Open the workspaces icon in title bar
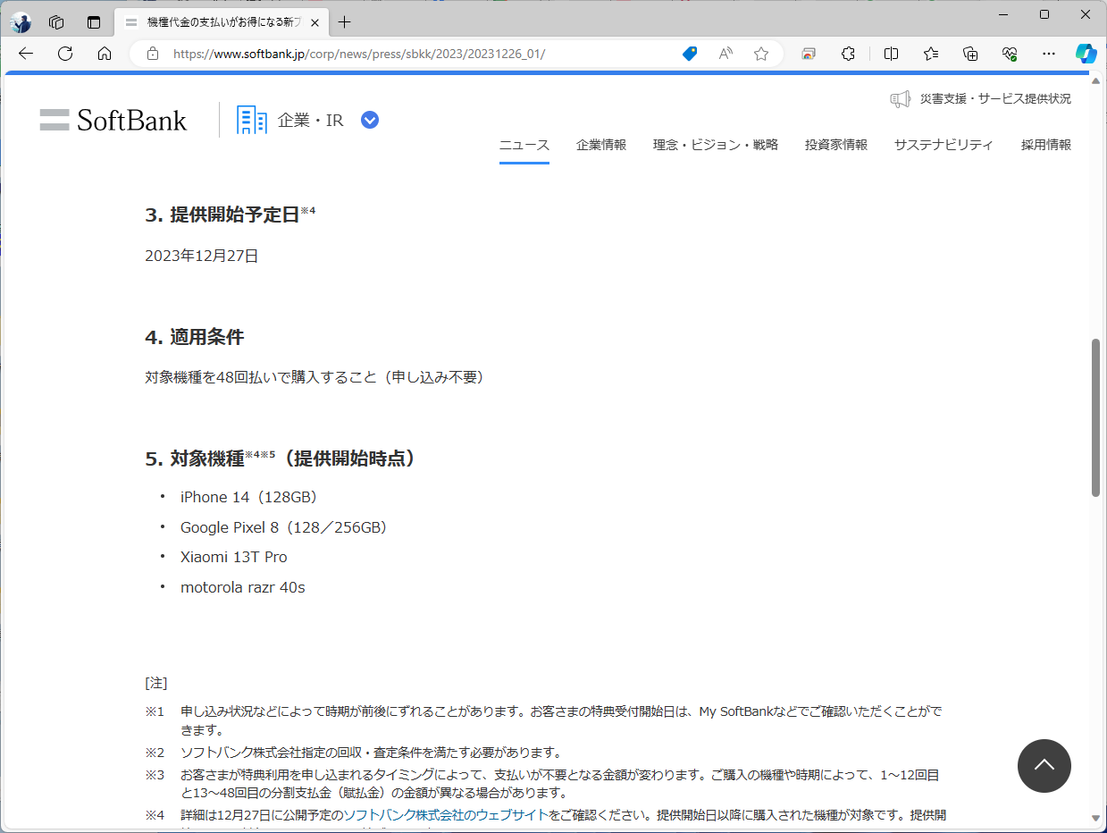 tap(56, 22)
